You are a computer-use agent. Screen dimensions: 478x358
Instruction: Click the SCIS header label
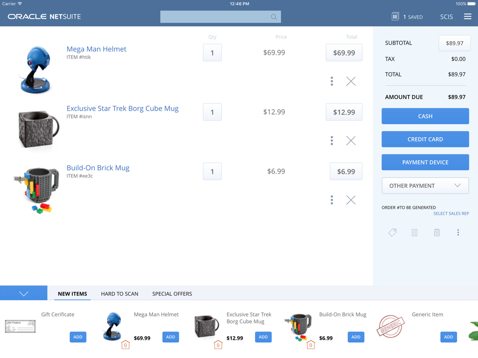446,17
